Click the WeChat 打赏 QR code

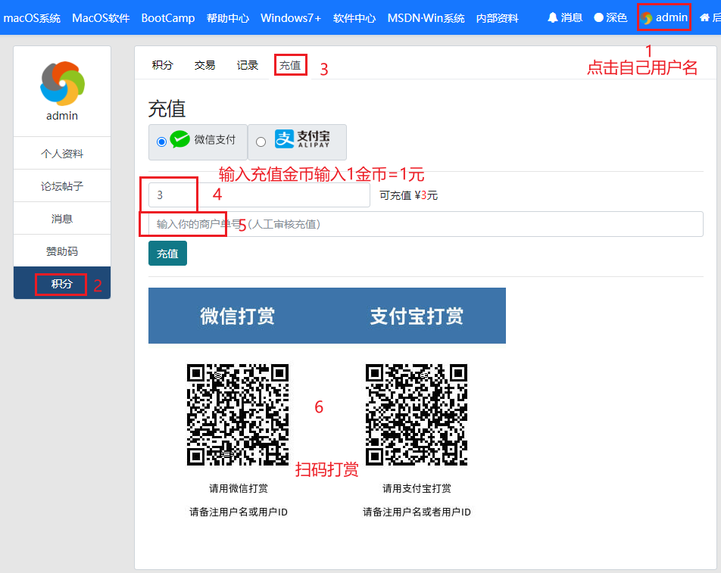238,414
